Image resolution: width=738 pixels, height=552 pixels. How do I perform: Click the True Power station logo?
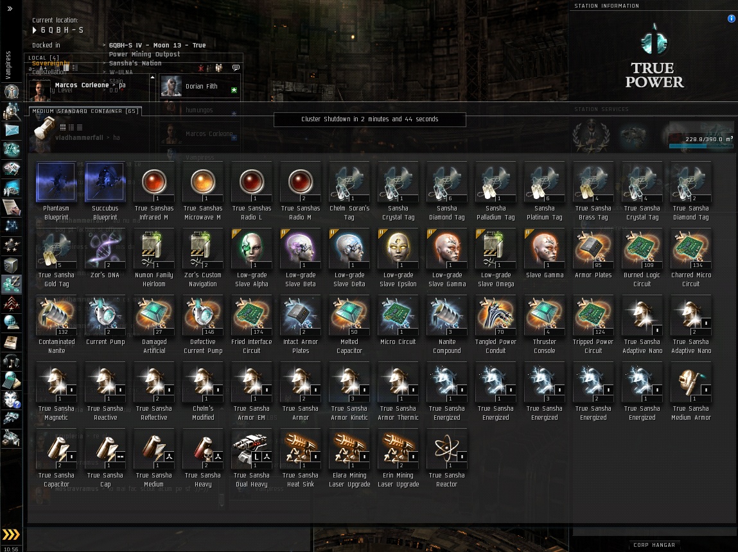654,57
